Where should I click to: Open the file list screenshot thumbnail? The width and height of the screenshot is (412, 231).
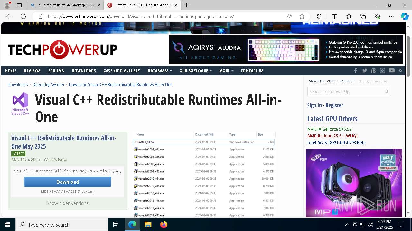pyautogui.click(x=204, y=175)
